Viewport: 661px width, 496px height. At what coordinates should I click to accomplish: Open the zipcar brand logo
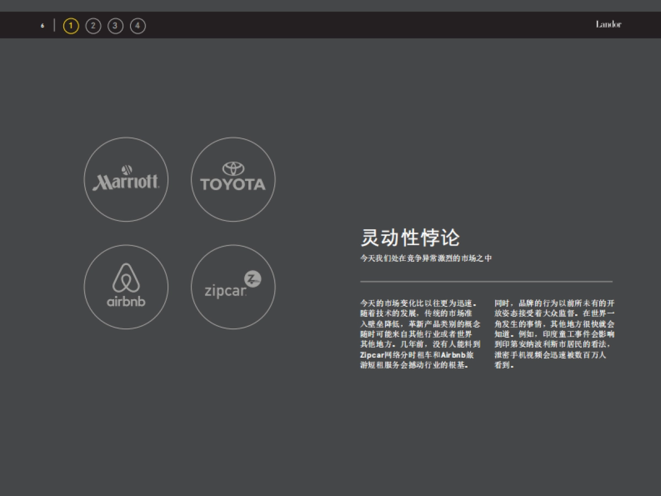click(x=233, y=287)
